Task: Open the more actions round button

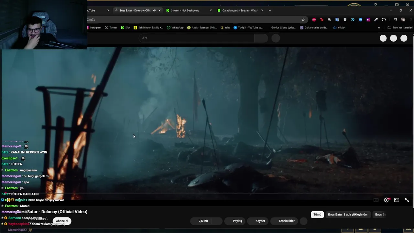Action: [x=303, y=221]
